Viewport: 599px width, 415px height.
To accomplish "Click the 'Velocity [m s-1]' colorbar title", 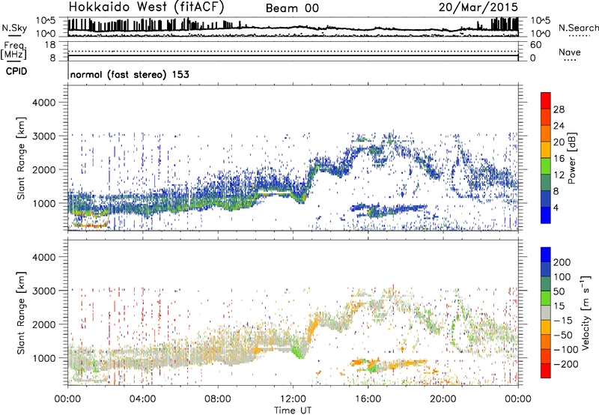I will click(x=586, y=313).
